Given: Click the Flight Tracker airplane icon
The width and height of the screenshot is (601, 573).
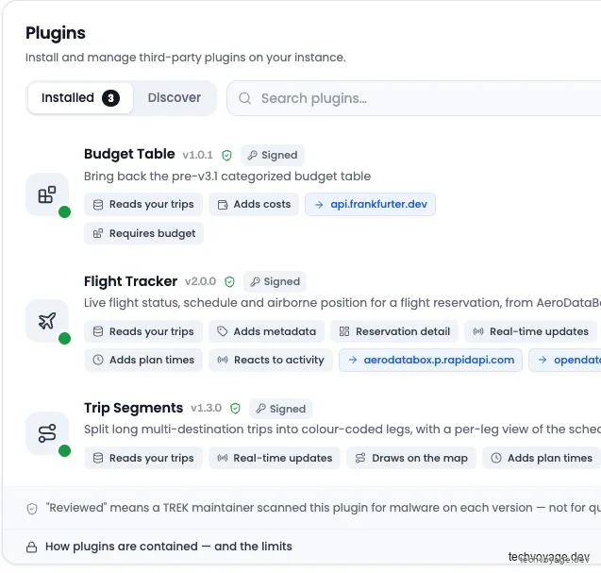Looking at the screenshot, I should (47, 321).
